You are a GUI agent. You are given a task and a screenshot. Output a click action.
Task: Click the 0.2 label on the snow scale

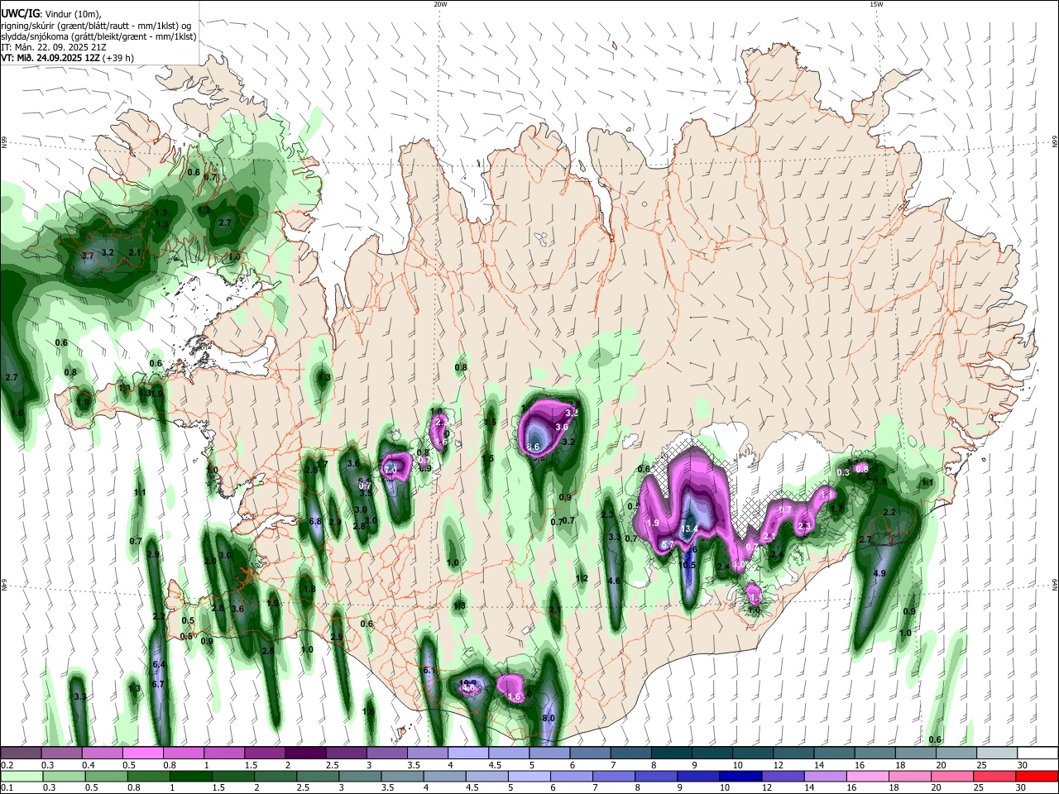(6, 764)
